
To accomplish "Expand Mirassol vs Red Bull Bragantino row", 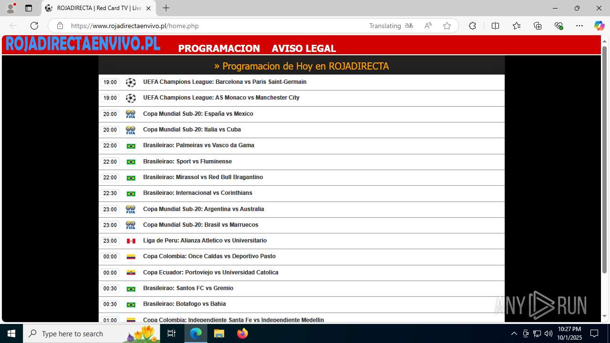I will click(x=301, y=177).
